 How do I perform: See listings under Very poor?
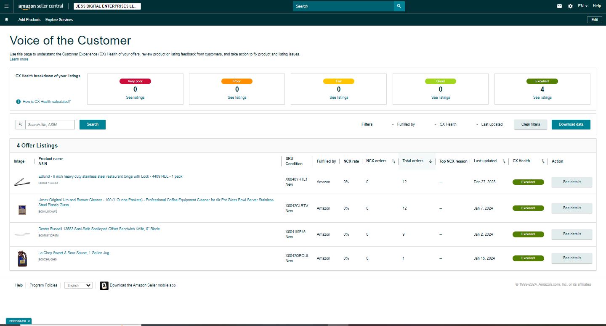point(136,97)
